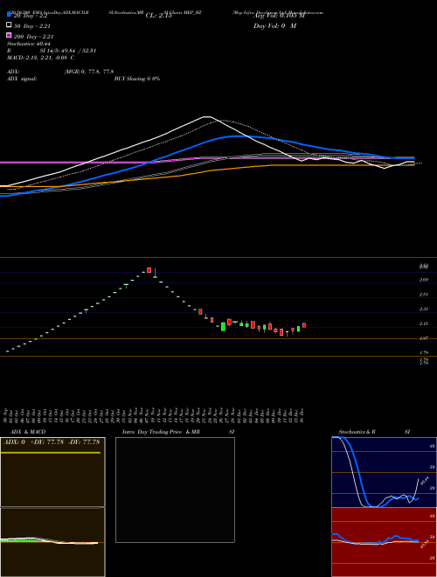
Task: Click the '200 Day - 2.21' label
Action: click(x=34, y=37)
